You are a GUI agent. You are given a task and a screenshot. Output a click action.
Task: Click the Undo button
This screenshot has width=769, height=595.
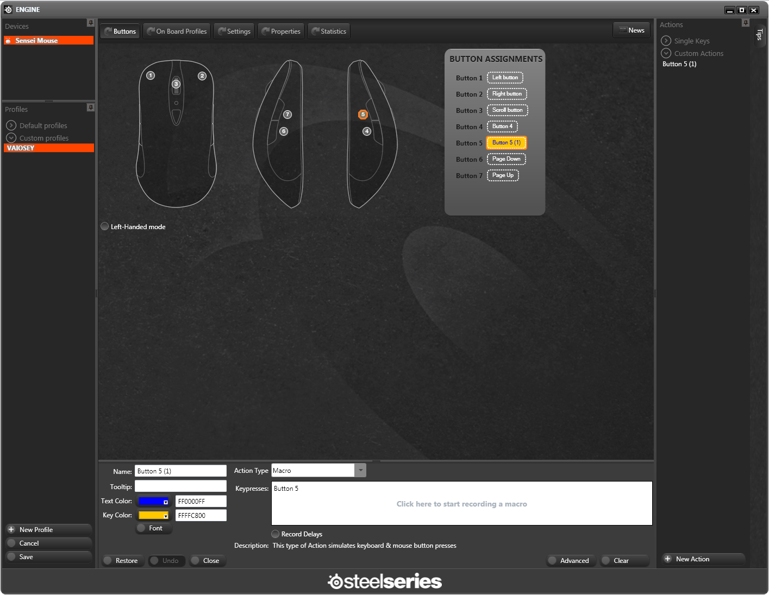166,561
